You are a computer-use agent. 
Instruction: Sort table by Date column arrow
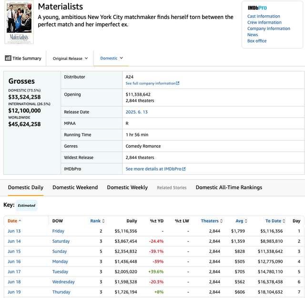pos(20,221)
